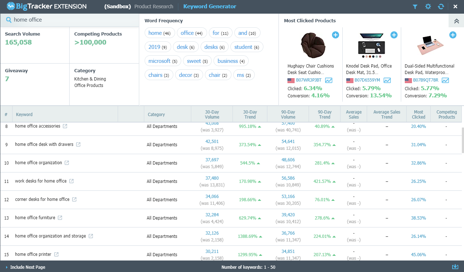The image size is (464, 272).
Task: Open external link for home office desk with drawers
Action: coord(78,144)
